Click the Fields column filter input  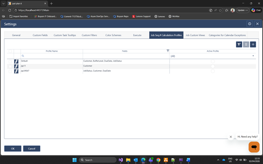click(x=126, y=56)
